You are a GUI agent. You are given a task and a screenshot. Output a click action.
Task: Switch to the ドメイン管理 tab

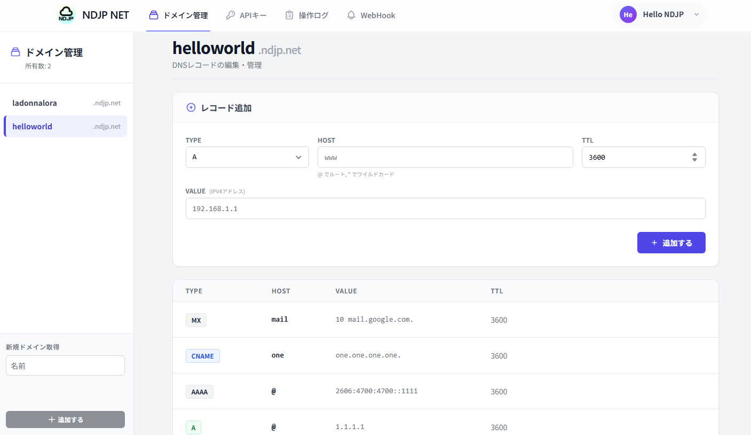[x=178, y=15]
